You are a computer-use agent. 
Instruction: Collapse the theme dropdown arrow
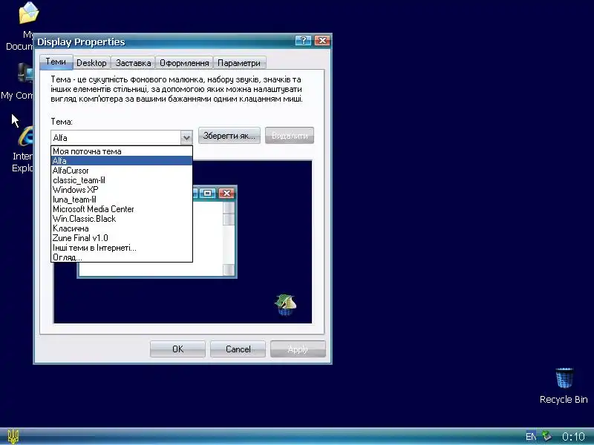click(186, 137)
